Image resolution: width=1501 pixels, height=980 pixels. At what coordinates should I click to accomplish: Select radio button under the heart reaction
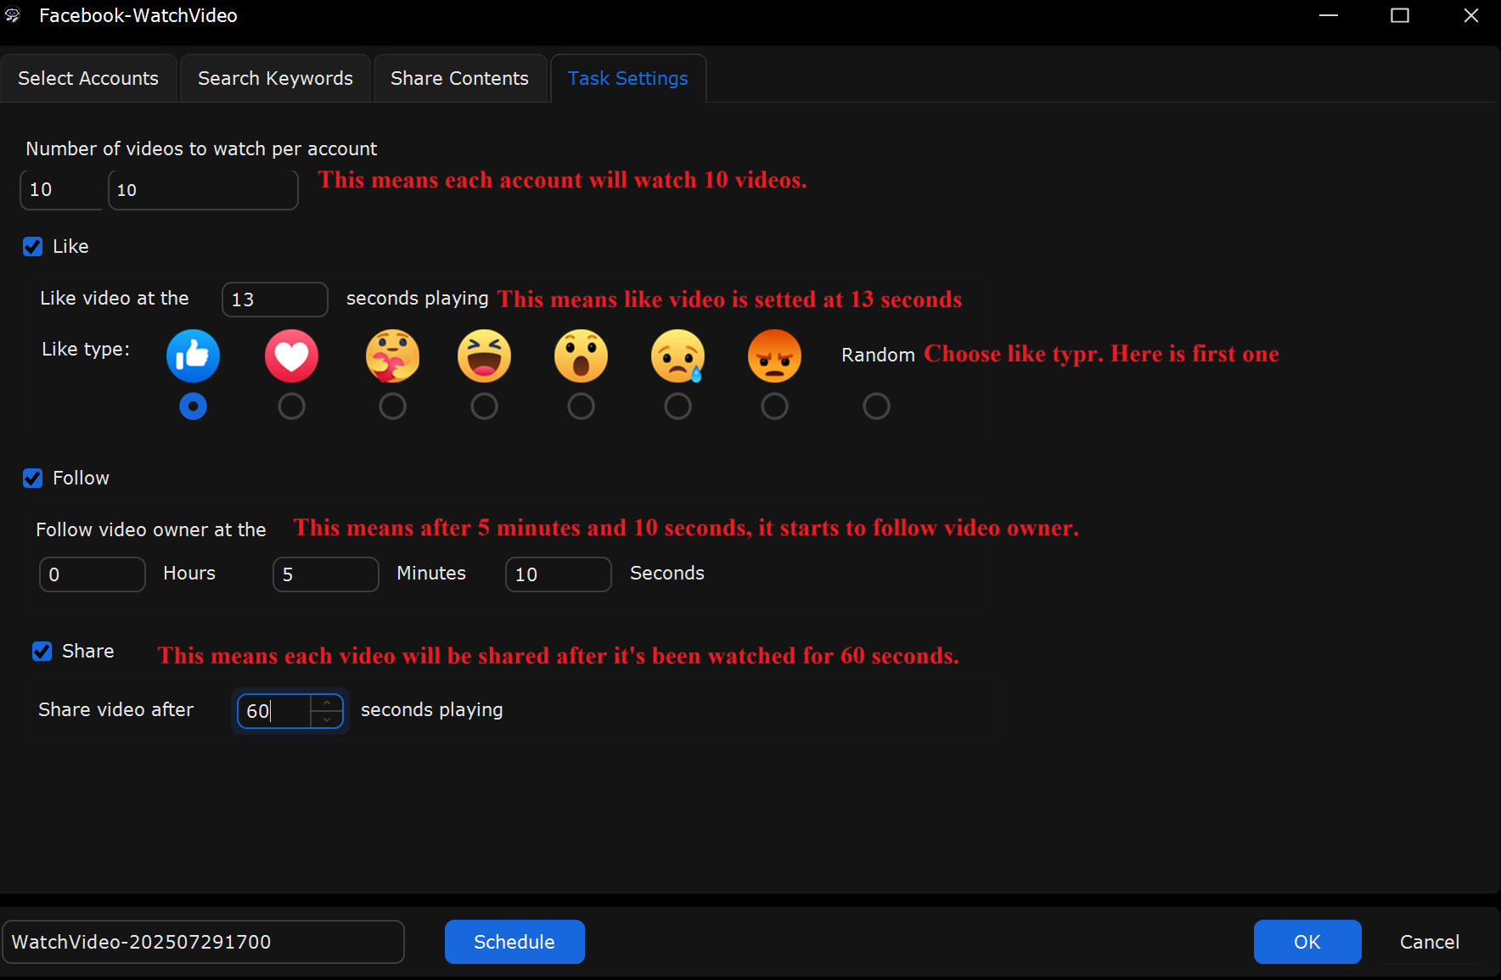pos(291,406)
